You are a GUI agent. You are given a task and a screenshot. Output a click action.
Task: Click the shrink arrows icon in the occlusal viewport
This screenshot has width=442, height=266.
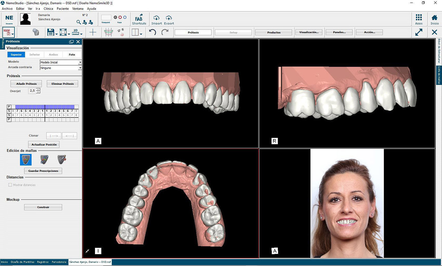88,251
